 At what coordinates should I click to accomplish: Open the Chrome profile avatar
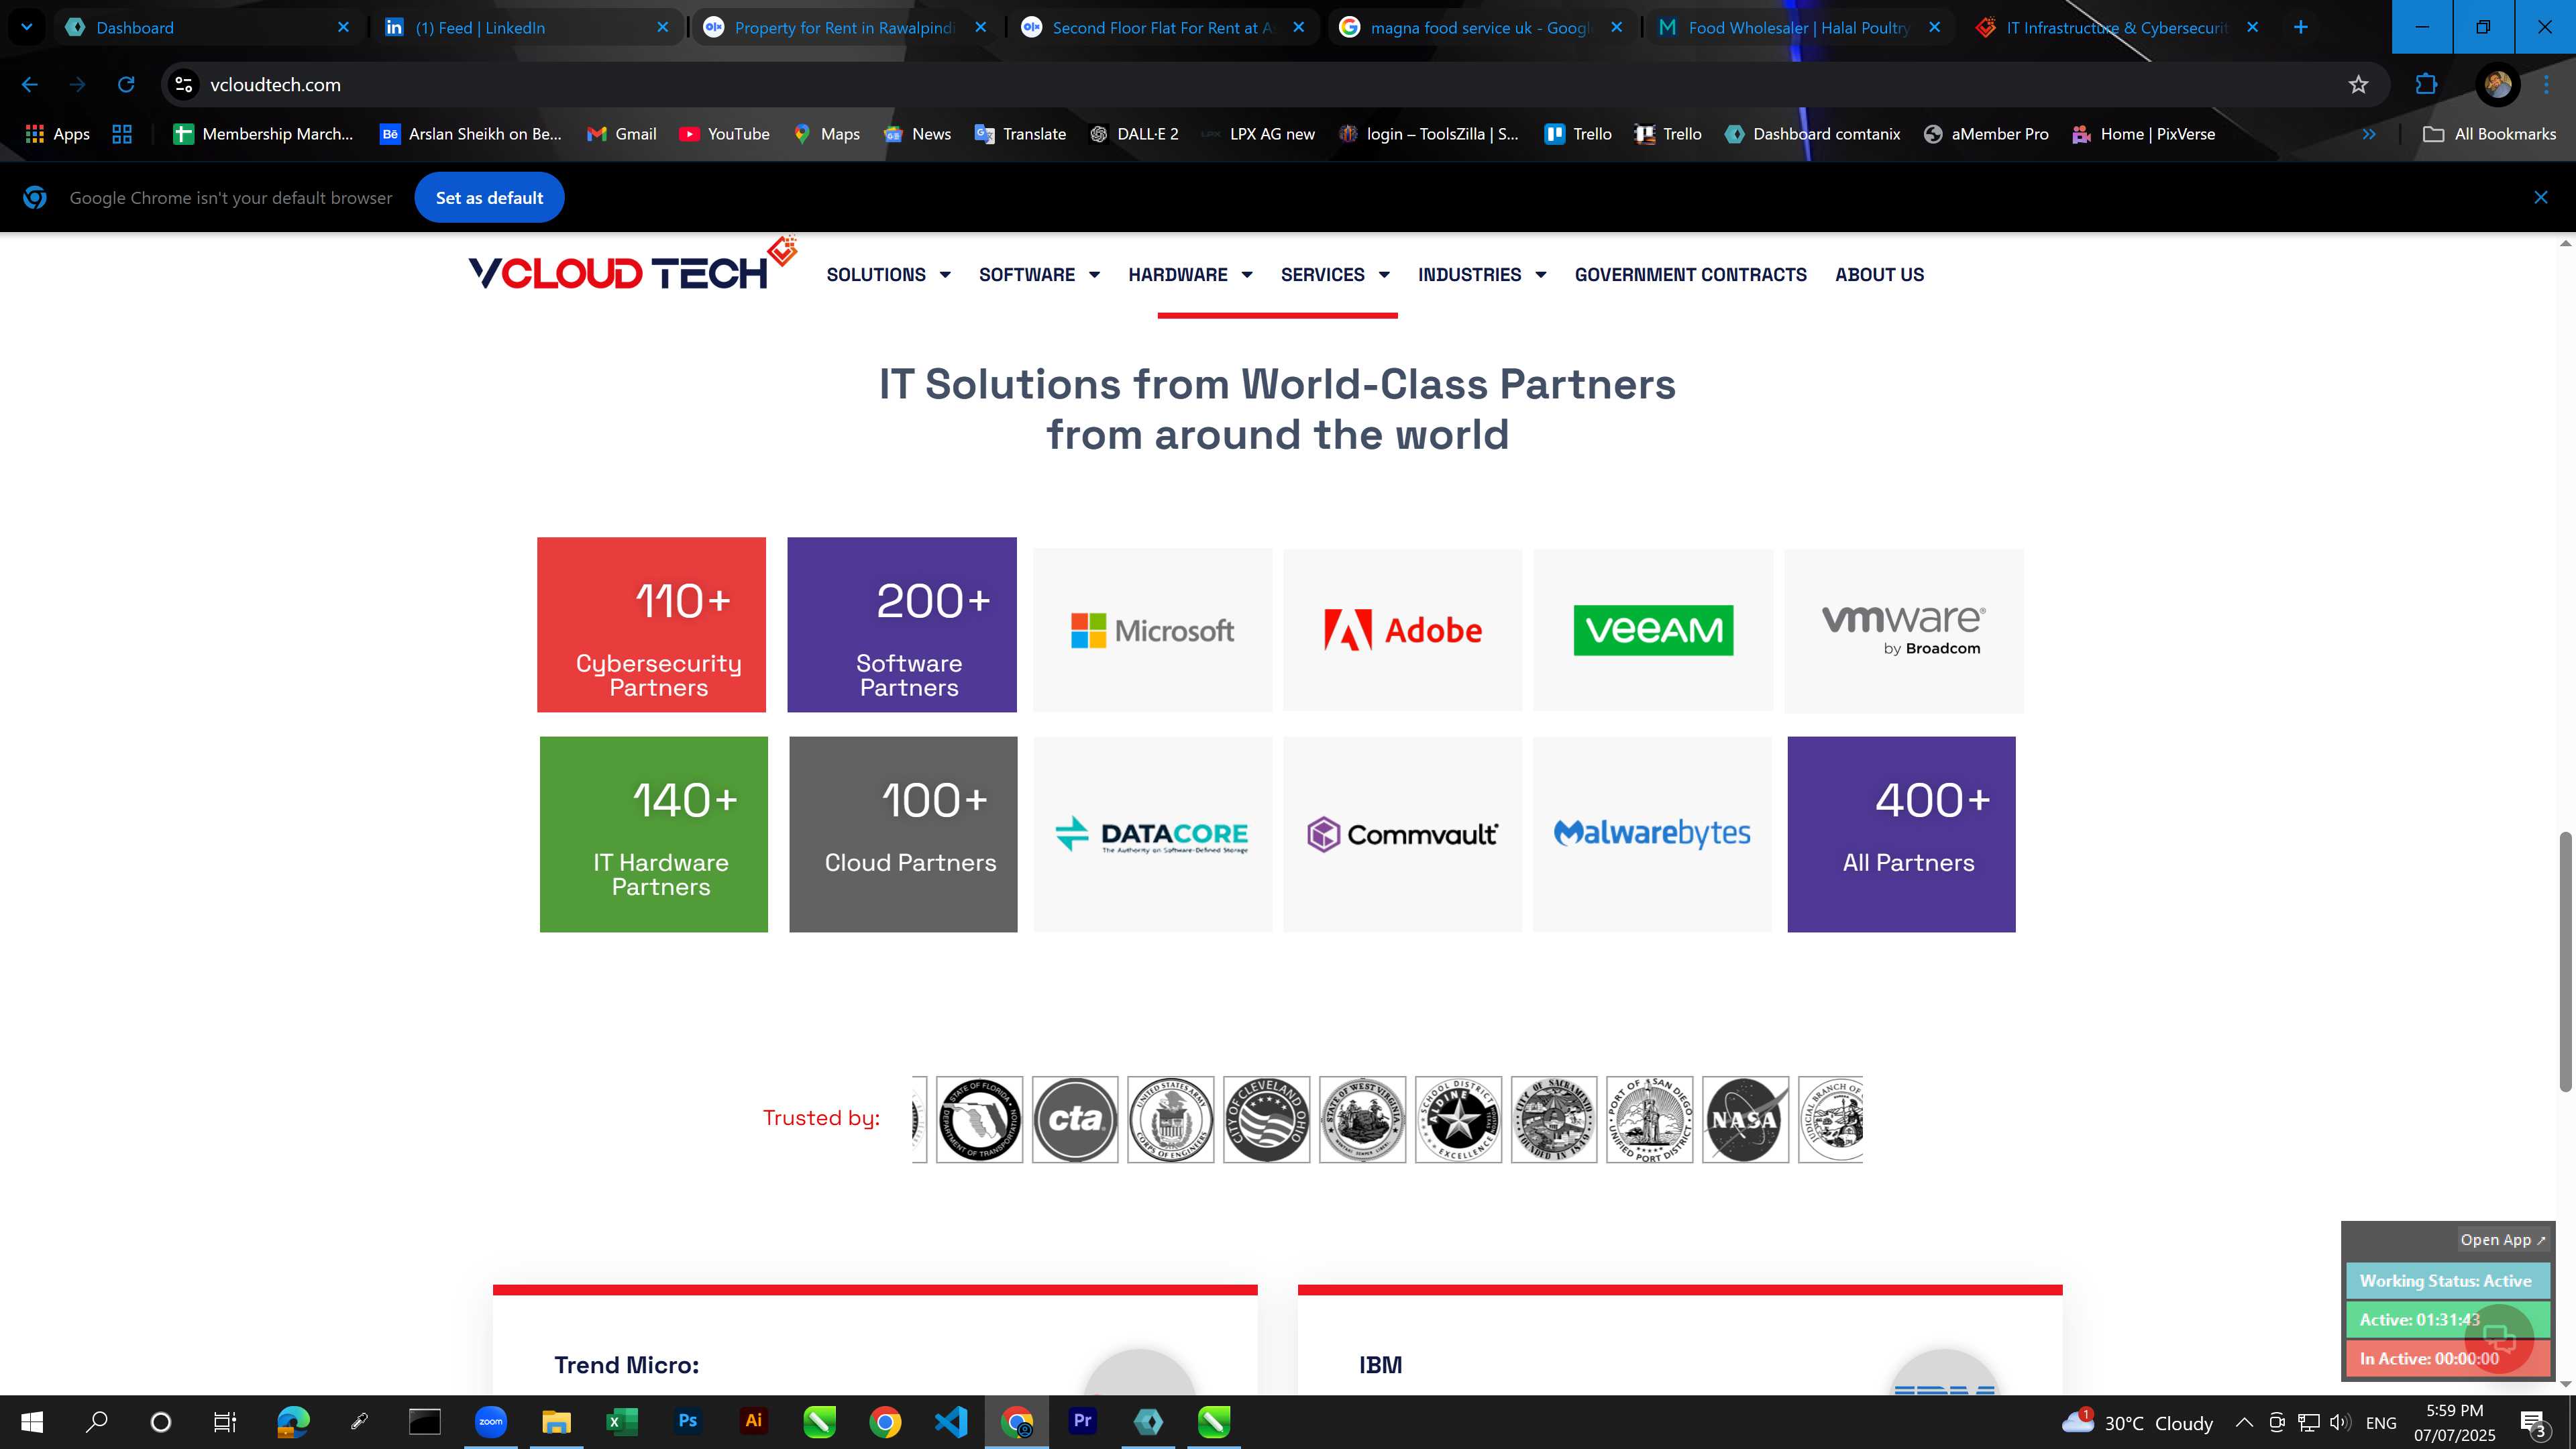[2497, 85]
